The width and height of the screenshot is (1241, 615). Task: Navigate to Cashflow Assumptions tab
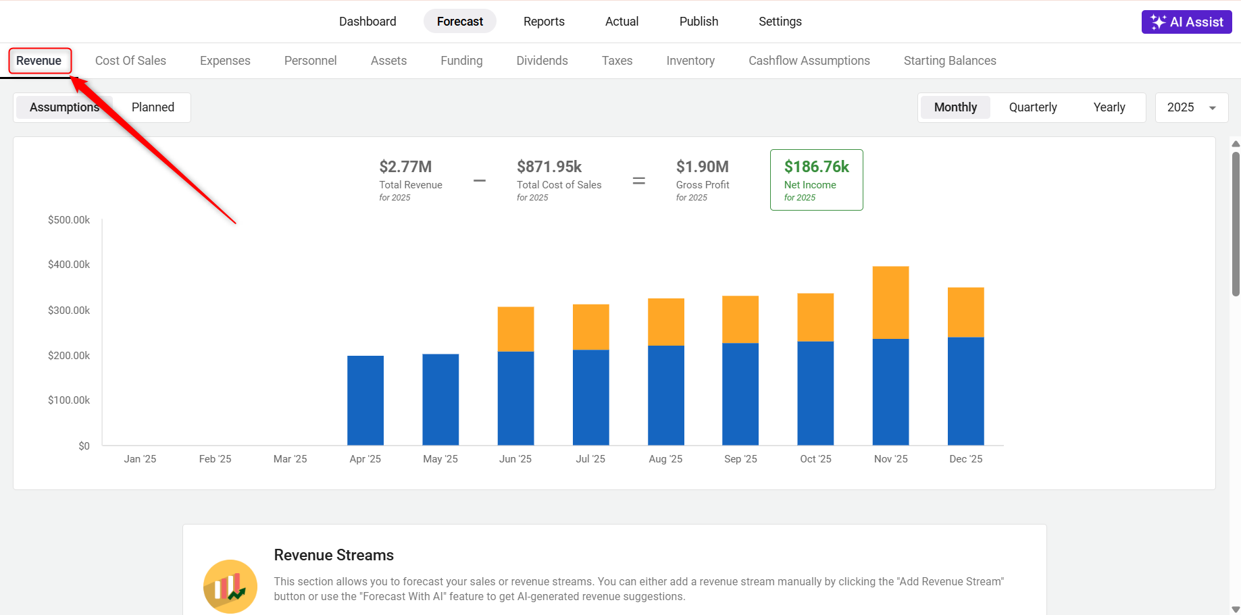[x=809, y=61]
